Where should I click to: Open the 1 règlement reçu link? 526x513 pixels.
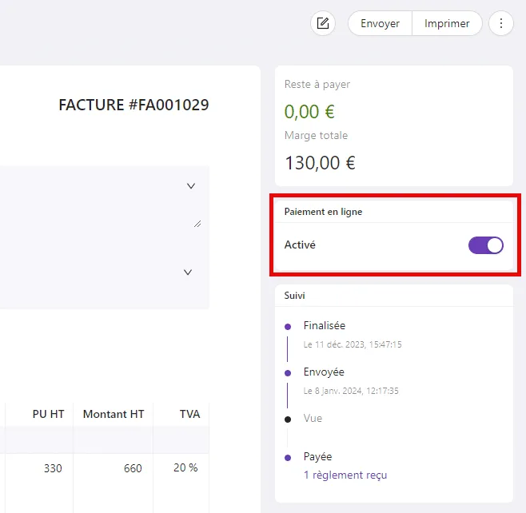pos(345,475)
